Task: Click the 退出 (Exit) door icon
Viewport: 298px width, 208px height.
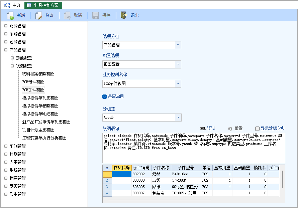Action: [x=124, y=15]
